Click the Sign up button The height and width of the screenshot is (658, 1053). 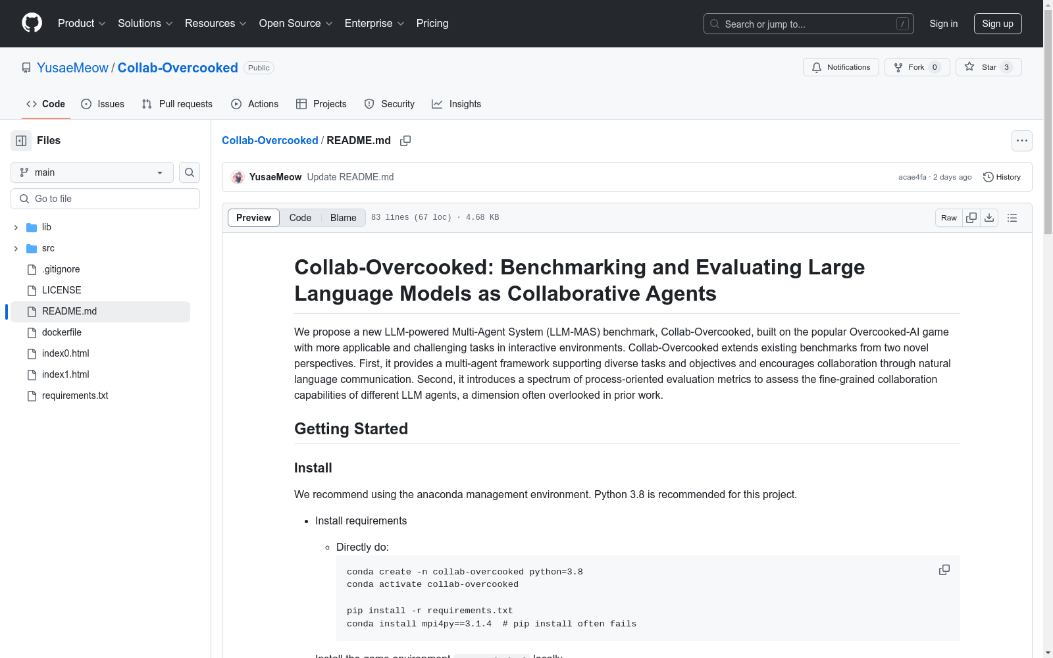pos(997,24)
